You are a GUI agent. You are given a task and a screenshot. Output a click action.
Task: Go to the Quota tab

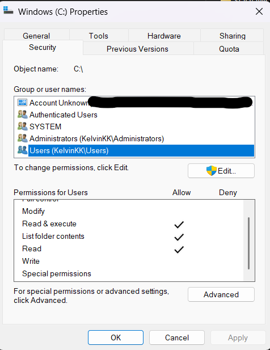(229, 49)
